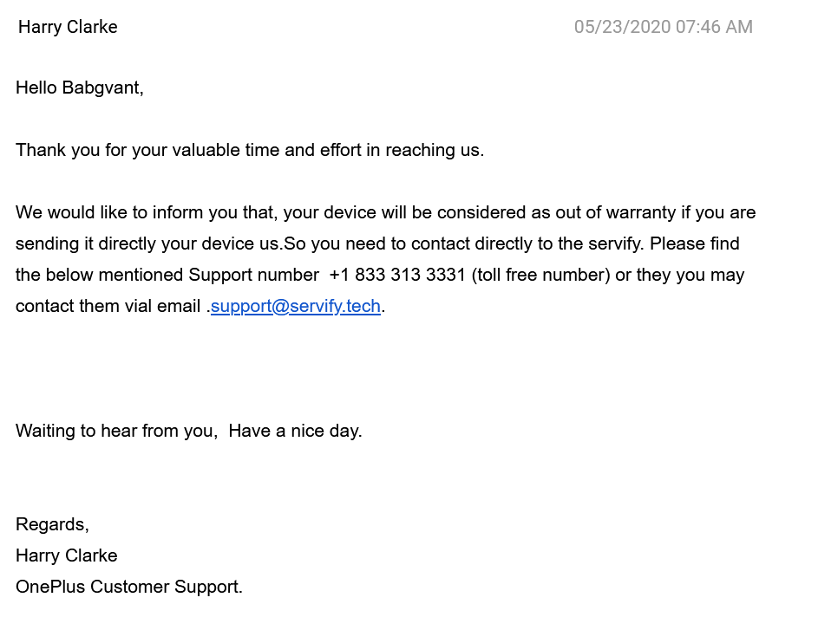The image size is (818, 617).
Task: Click the 'contact them vial email' text
Action: (108, 306)
